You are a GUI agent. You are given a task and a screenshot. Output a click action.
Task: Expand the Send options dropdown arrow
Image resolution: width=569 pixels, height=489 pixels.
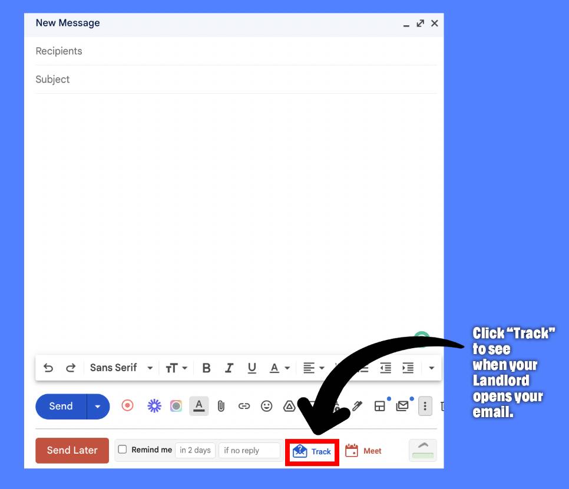pyautogui.click(x=98, y=407)
